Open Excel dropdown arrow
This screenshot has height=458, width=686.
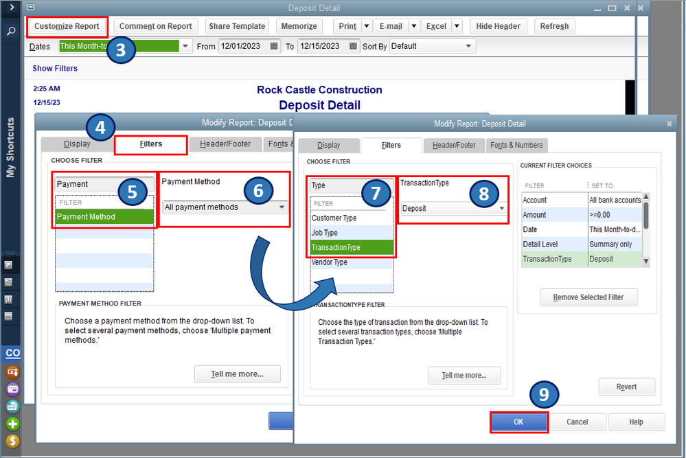pyautogui.click(x=457, y=26)
